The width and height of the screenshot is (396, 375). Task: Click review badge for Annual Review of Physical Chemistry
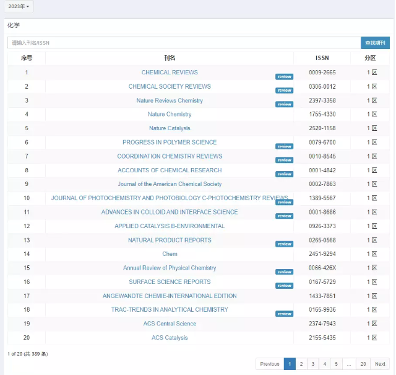pyautogui.click(x=285, y=271)
